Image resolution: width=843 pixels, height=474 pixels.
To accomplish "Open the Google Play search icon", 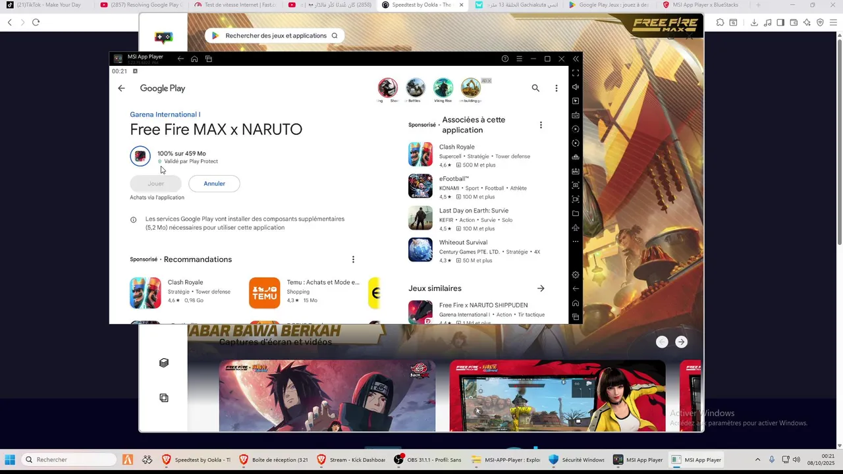I will tap(535, 88).
